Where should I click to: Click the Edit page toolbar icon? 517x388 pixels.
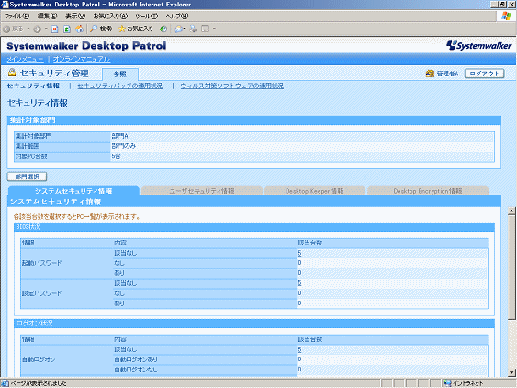pos(206,29)
